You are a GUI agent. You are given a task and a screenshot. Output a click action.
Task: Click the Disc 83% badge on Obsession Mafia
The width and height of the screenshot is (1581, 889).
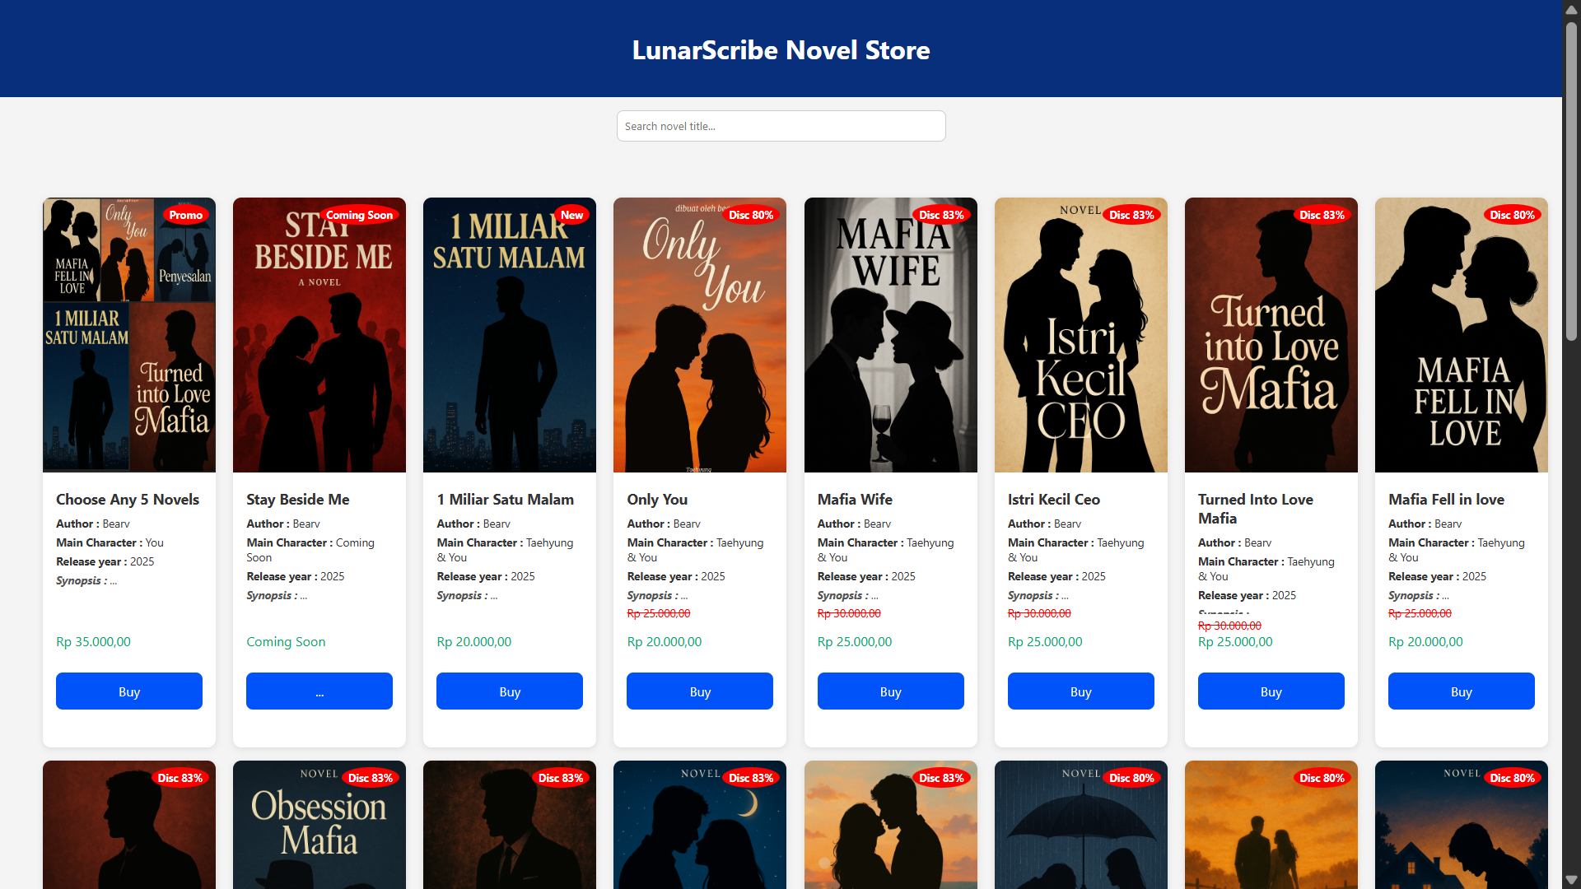point(371,778)
